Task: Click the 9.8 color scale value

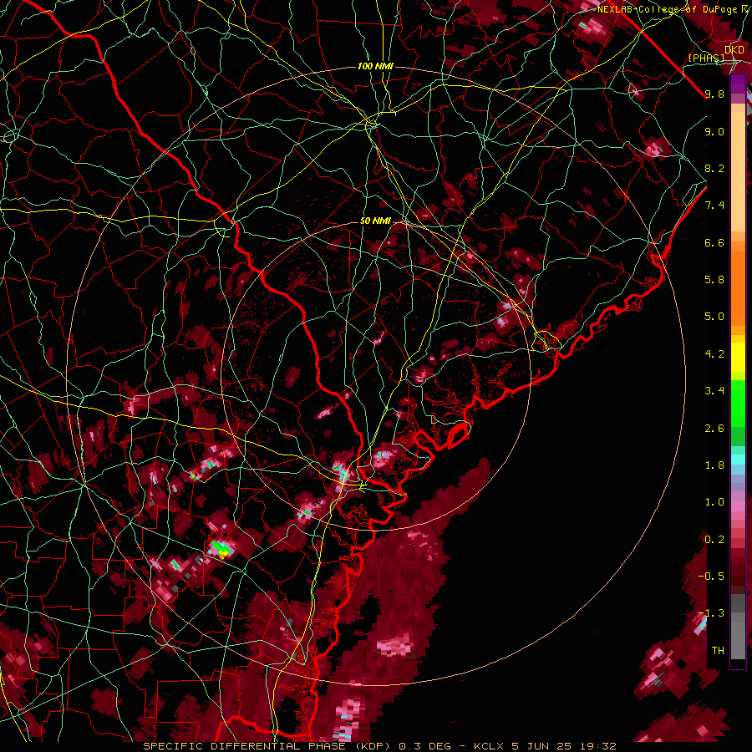Action: click(x=714, y=94)
